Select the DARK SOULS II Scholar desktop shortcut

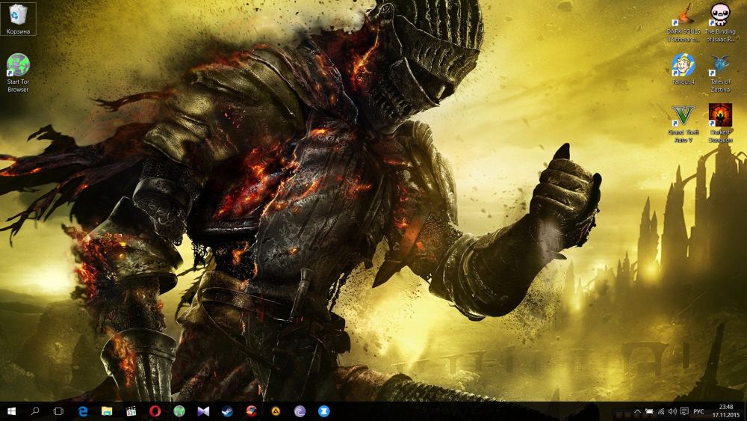tap(684, 22)
